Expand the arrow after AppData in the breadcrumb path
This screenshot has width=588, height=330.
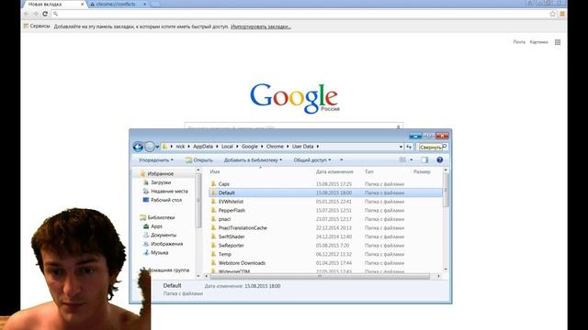(x=217, y=147)
